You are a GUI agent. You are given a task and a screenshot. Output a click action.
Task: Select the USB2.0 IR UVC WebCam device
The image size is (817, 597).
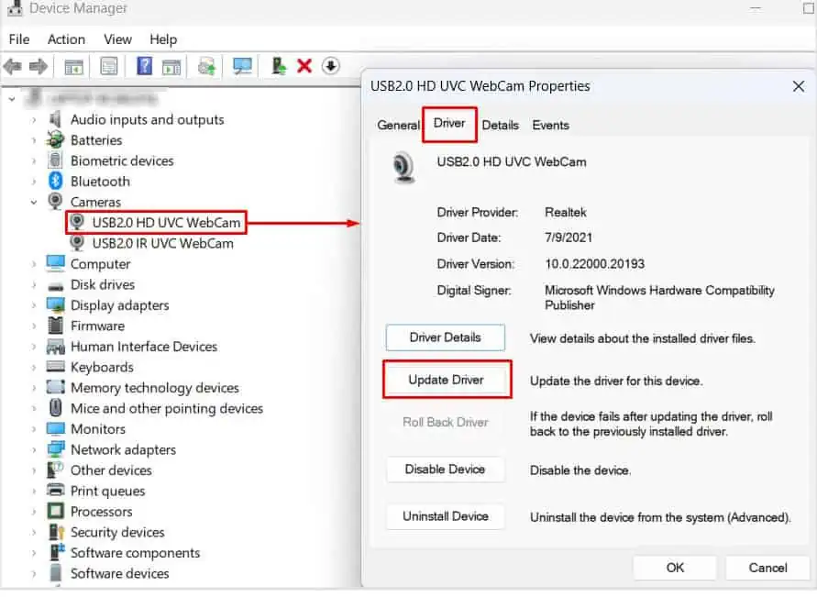pos(165,243)
